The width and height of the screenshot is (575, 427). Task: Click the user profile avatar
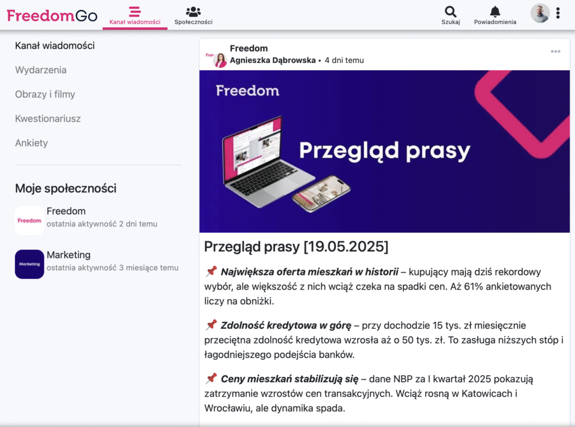coord(540,13)
